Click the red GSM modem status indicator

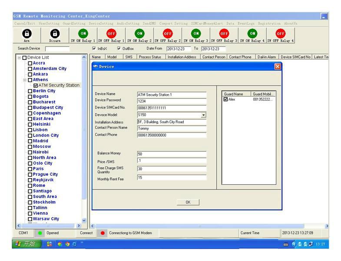tap(103, 233)
